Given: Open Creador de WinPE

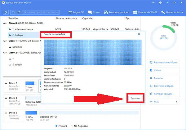Looking at the screenshot, I should point(145,12).
